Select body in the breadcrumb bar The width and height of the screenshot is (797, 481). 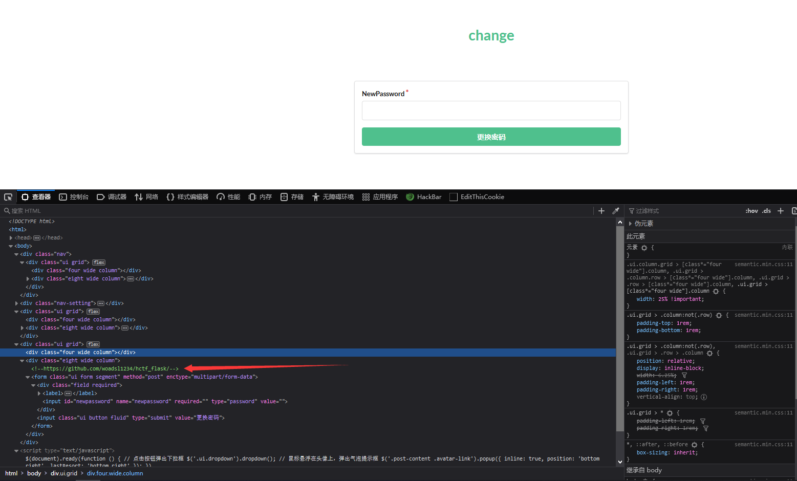34,473
